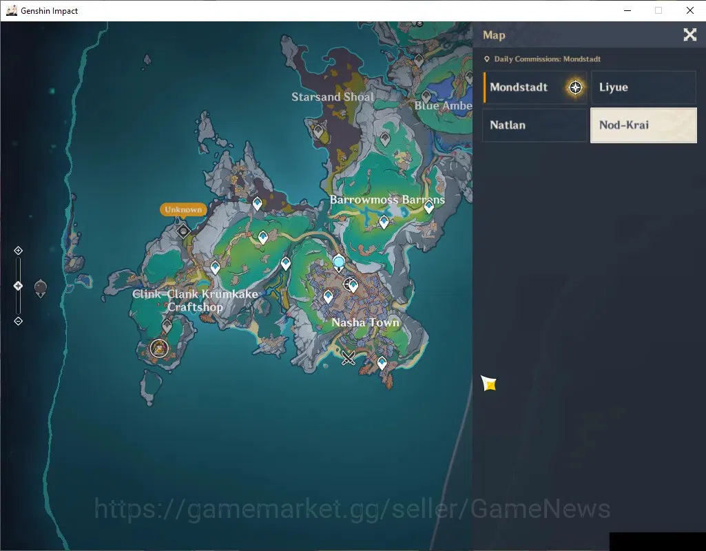This screenshot has width=706, height=551.
Task: Select the Natlan region button
Action: coord(535,125)
